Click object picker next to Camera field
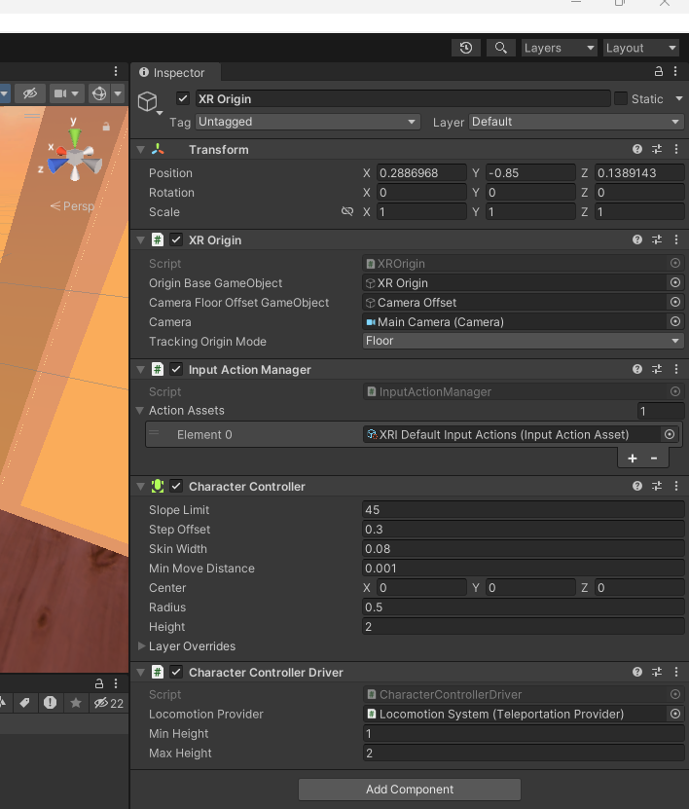 click(x=675, y=322)
